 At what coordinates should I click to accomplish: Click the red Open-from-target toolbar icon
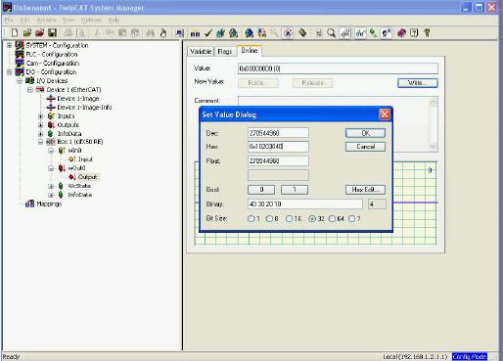pos(40,32)
